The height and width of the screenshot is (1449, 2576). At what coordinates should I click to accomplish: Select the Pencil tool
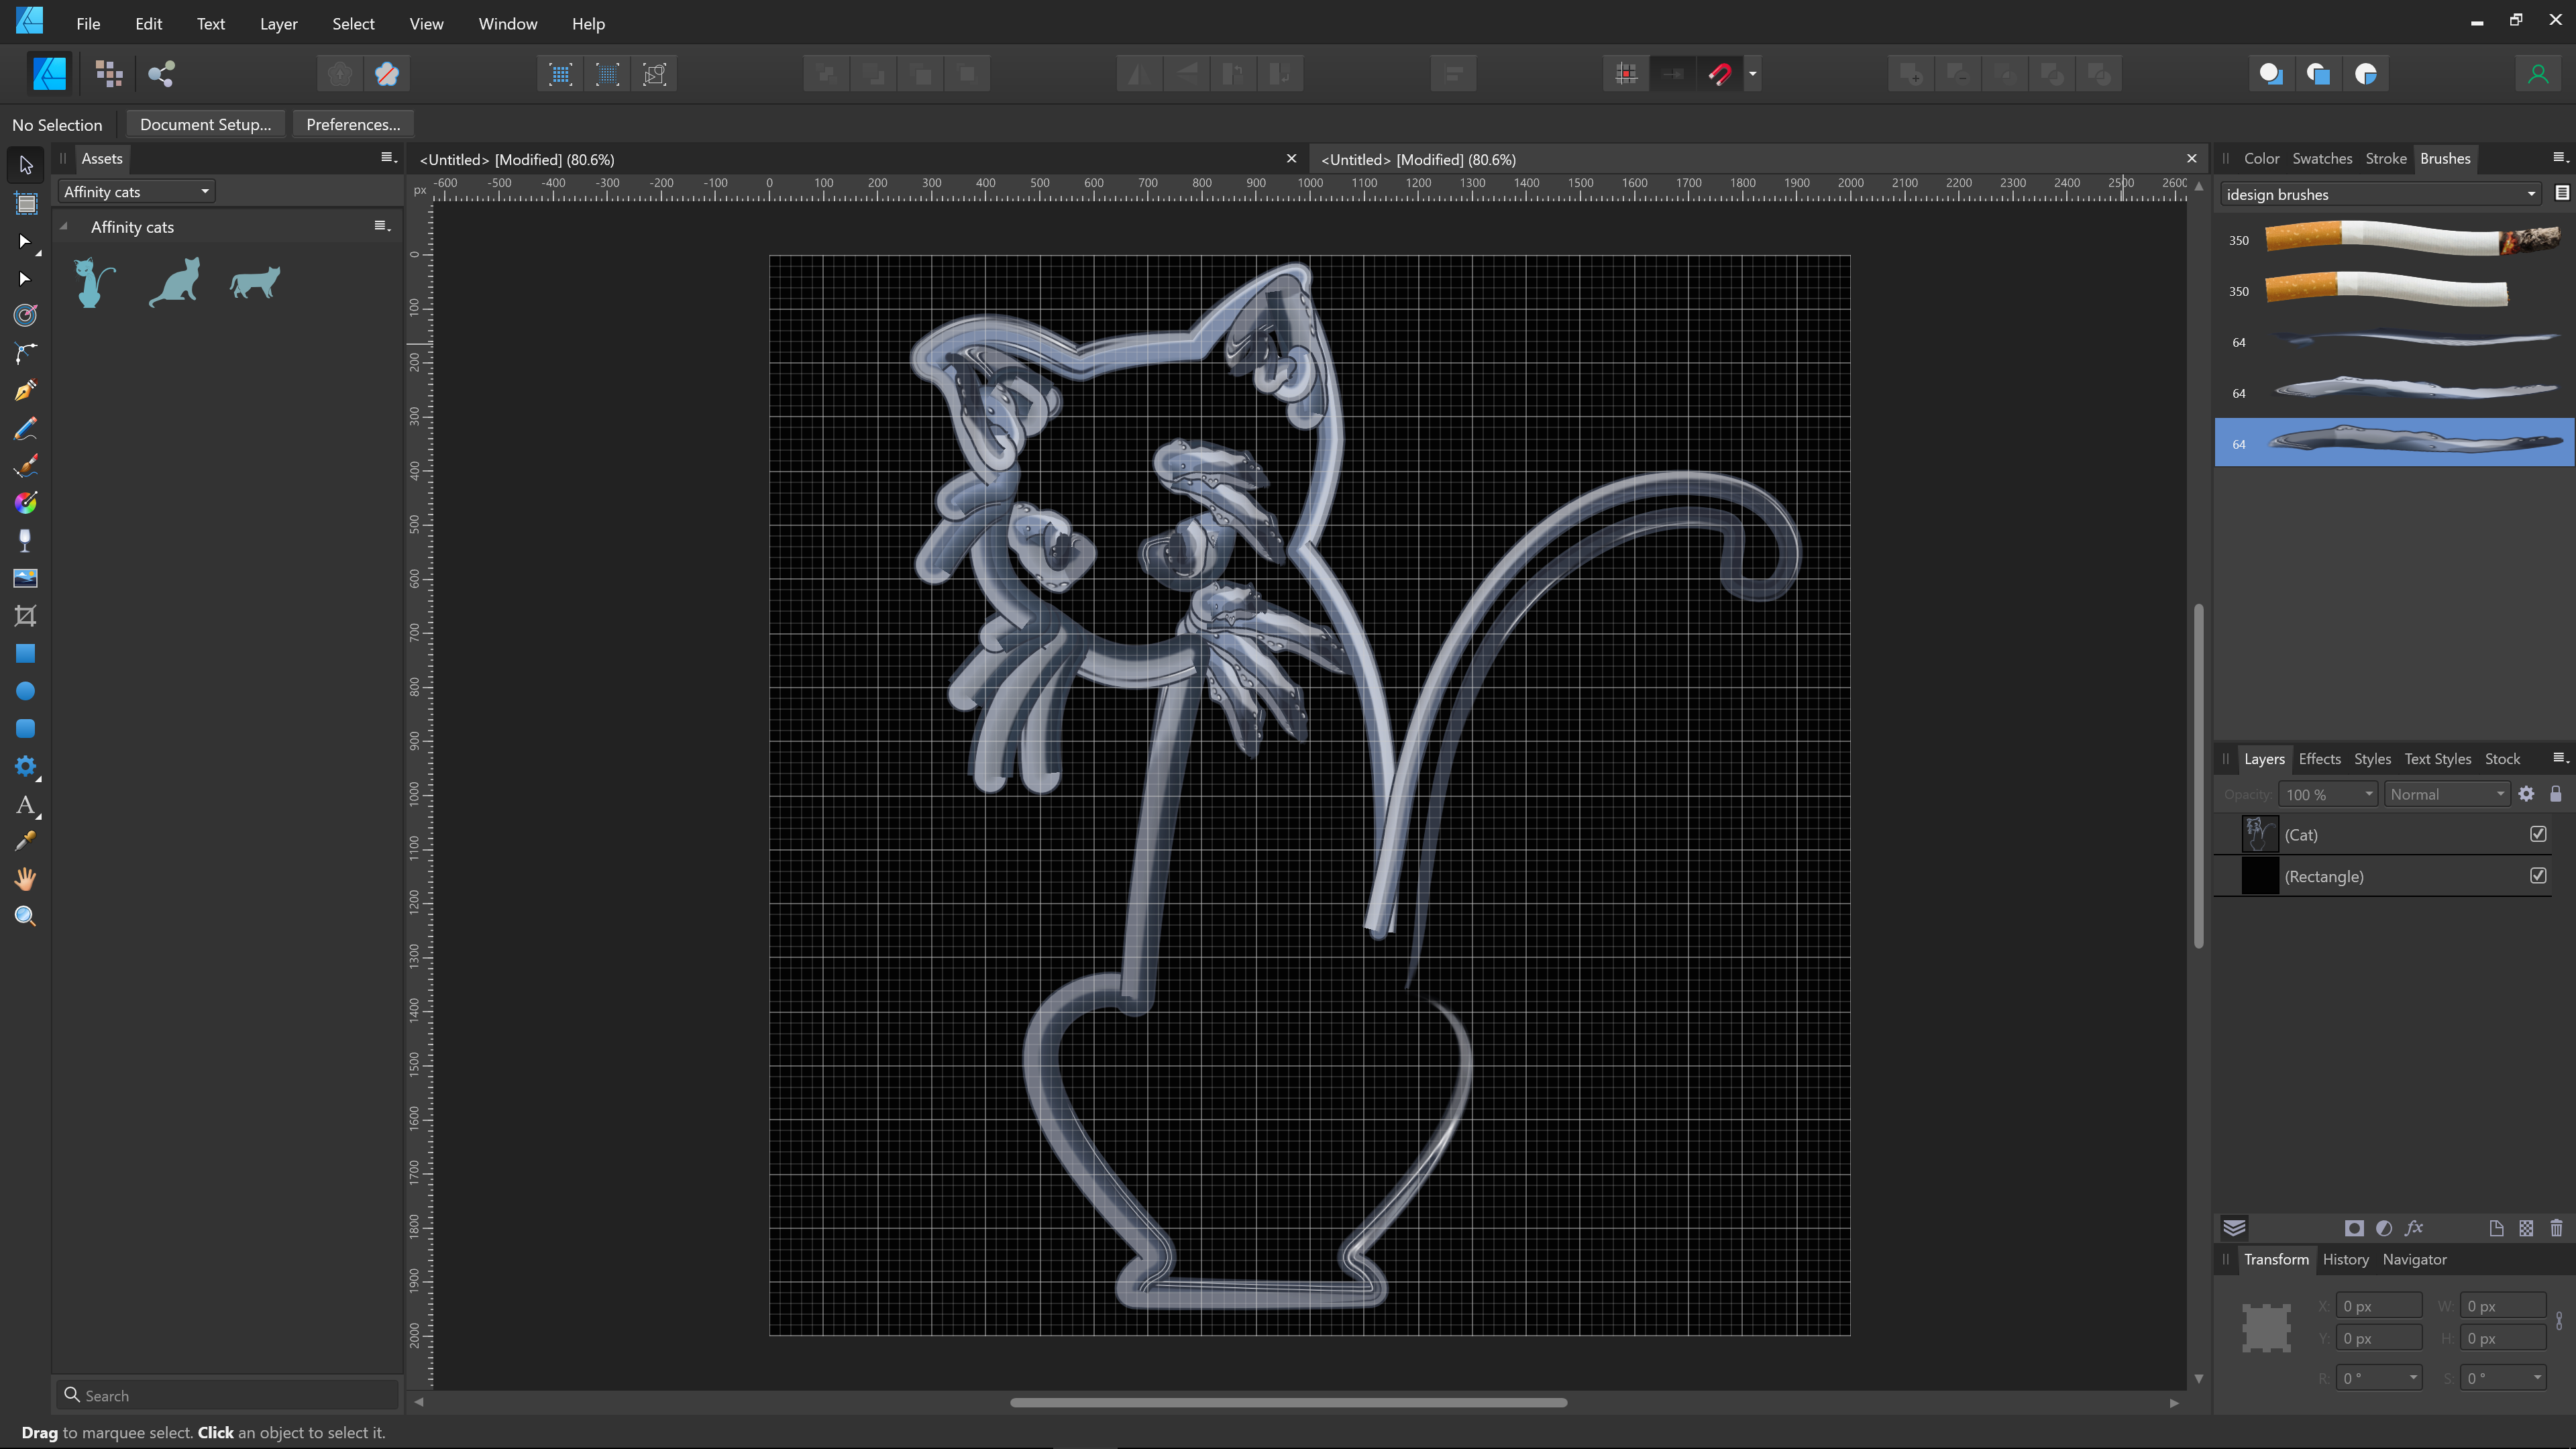click(x=26, y=429)
